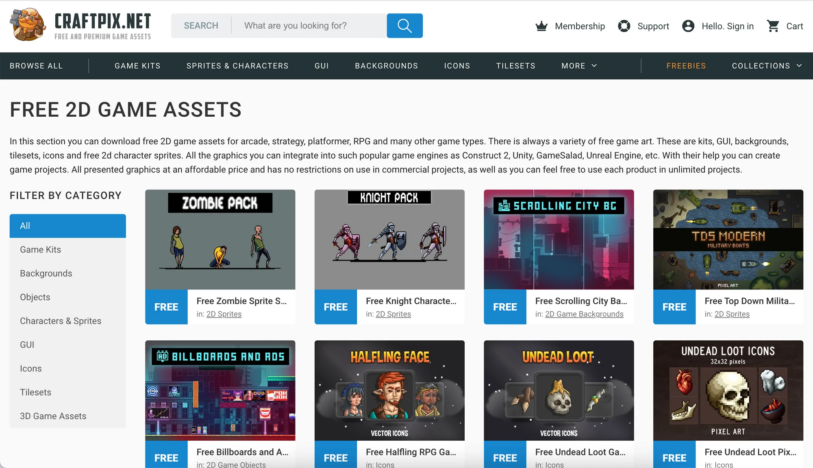Click the 2D Game Backgrounds link
The image size is (813, 468).
(584, 314)
